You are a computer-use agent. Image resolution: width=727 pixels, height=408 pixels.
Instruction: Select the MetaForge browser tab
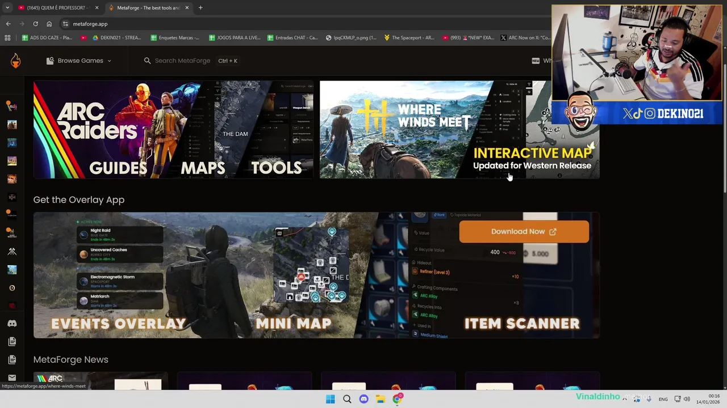[148, 8]
